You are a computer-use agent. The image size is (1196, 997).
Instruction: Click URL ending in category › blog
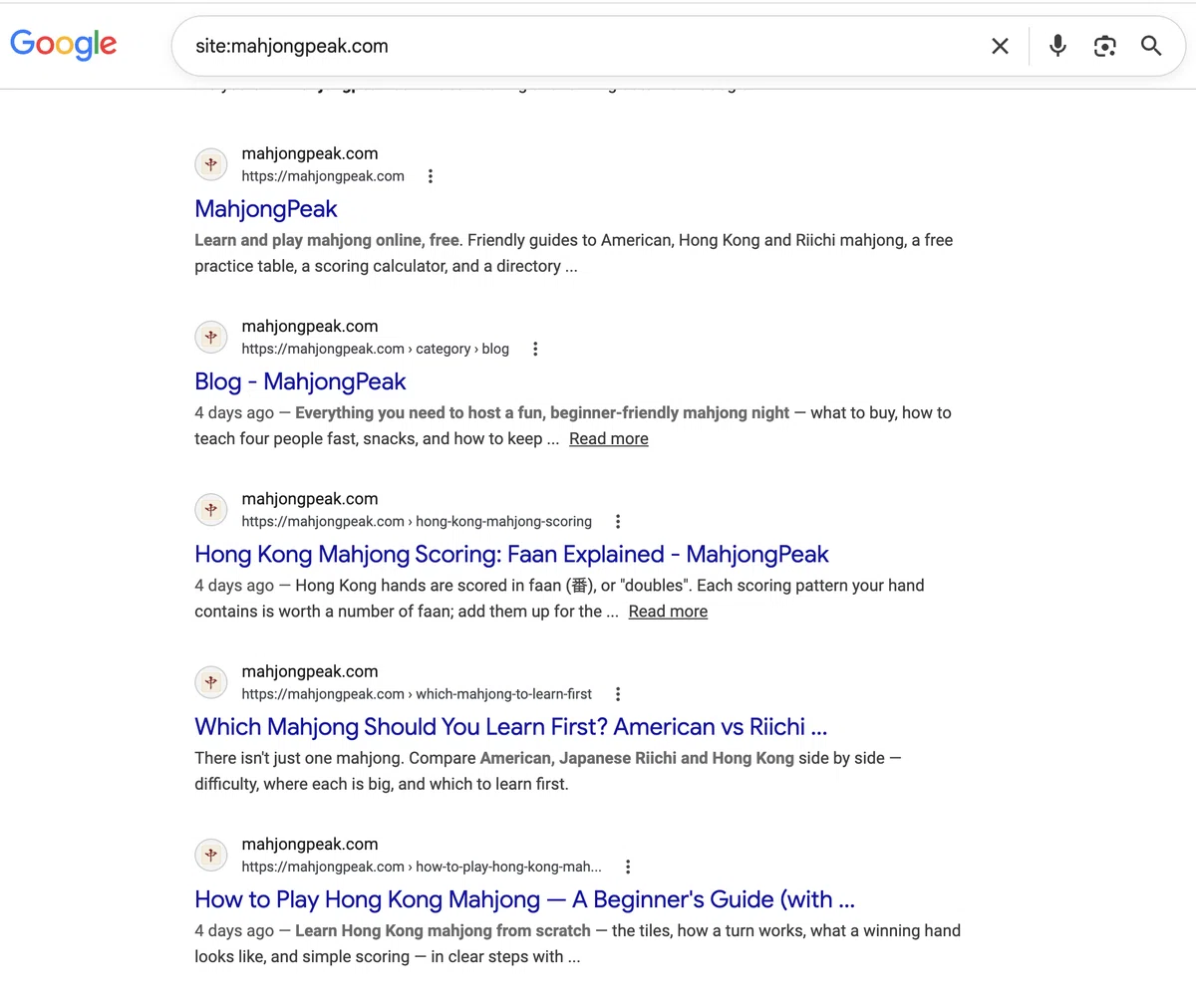[x=375, y=349]
